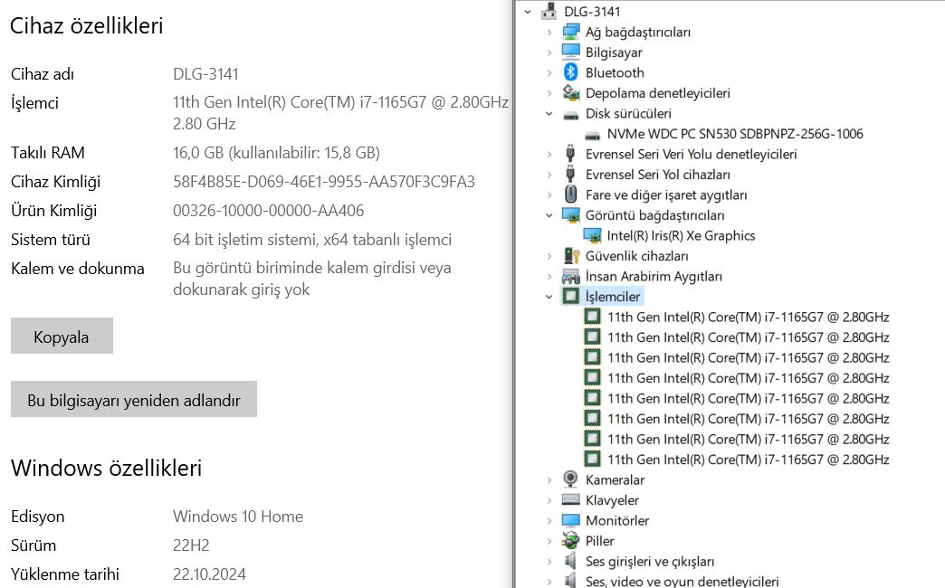Click the Kopyala button
This screenshot has height=588, width=945.
62,336
